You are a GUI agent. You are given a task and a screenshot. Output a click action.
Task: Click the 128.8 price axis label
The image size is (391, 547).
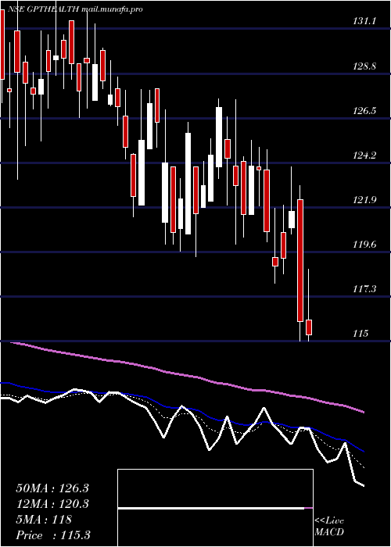click(364, 66)
